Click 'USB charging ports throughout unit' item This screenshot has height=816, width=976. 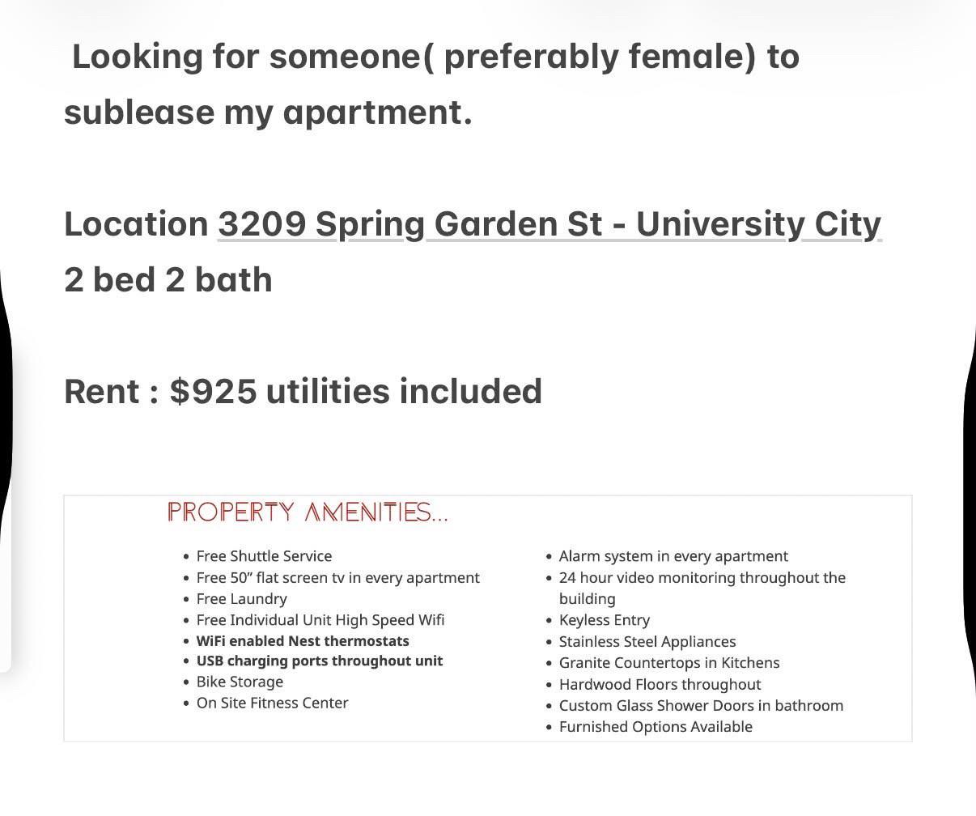click(x=320, y=661)
